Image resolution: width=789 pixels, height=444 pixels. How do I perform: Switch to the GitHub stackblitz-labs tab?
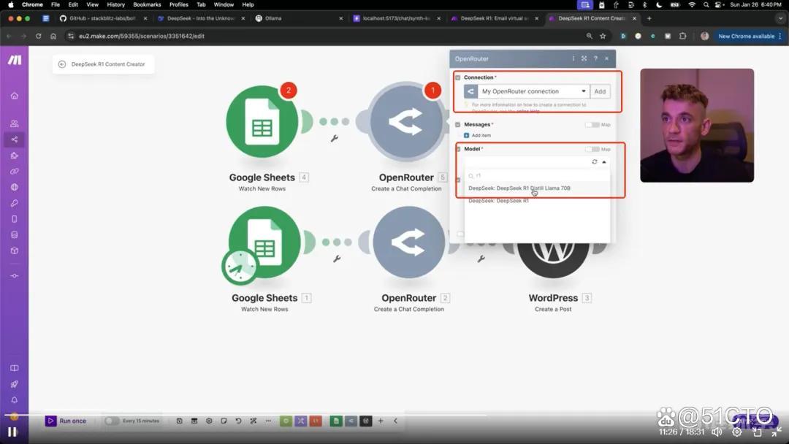point(103,18)
